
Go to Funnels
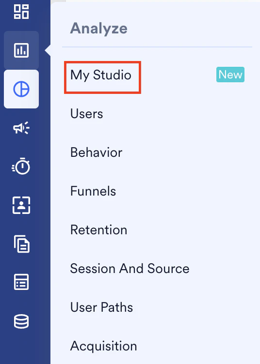pos(93,191)
